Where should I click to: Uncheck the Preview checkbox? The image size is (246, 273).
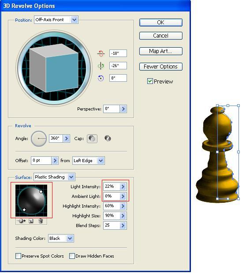pyautogui.click(x=150, y=81)
